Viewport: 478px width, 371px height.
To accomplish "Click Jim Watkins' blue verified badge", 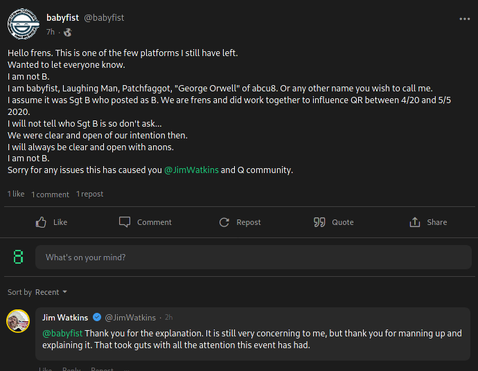I will point(97,318).
